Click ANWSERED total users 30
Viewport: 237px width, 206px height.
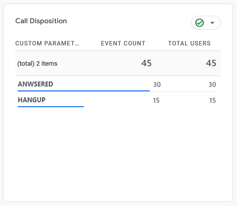click(x=212, y=84)
